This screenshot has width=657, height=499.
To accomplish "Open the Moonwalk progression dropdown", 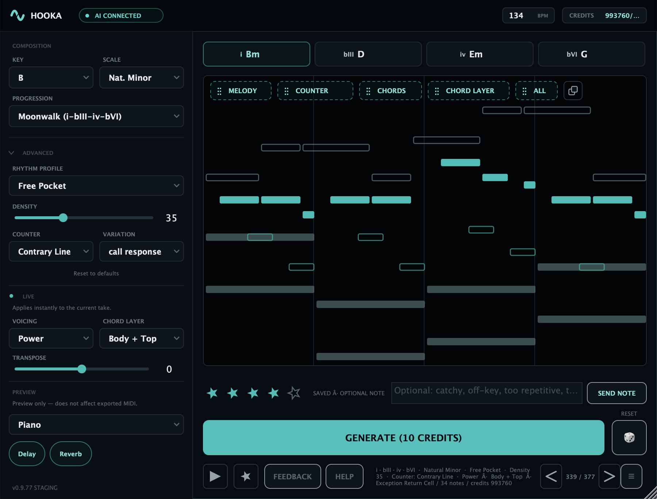I will tap(96, 116).
